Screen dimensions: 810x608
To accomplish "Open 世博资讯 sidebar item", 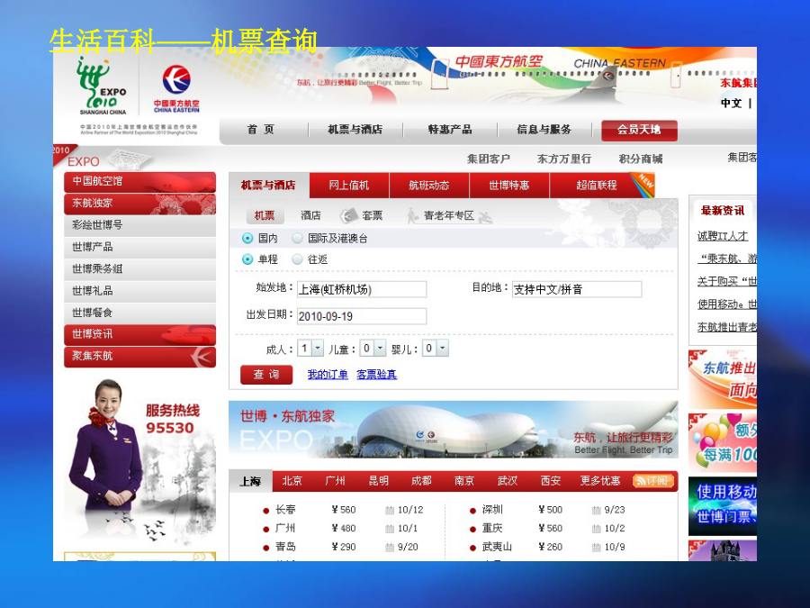I will point(140,335).
